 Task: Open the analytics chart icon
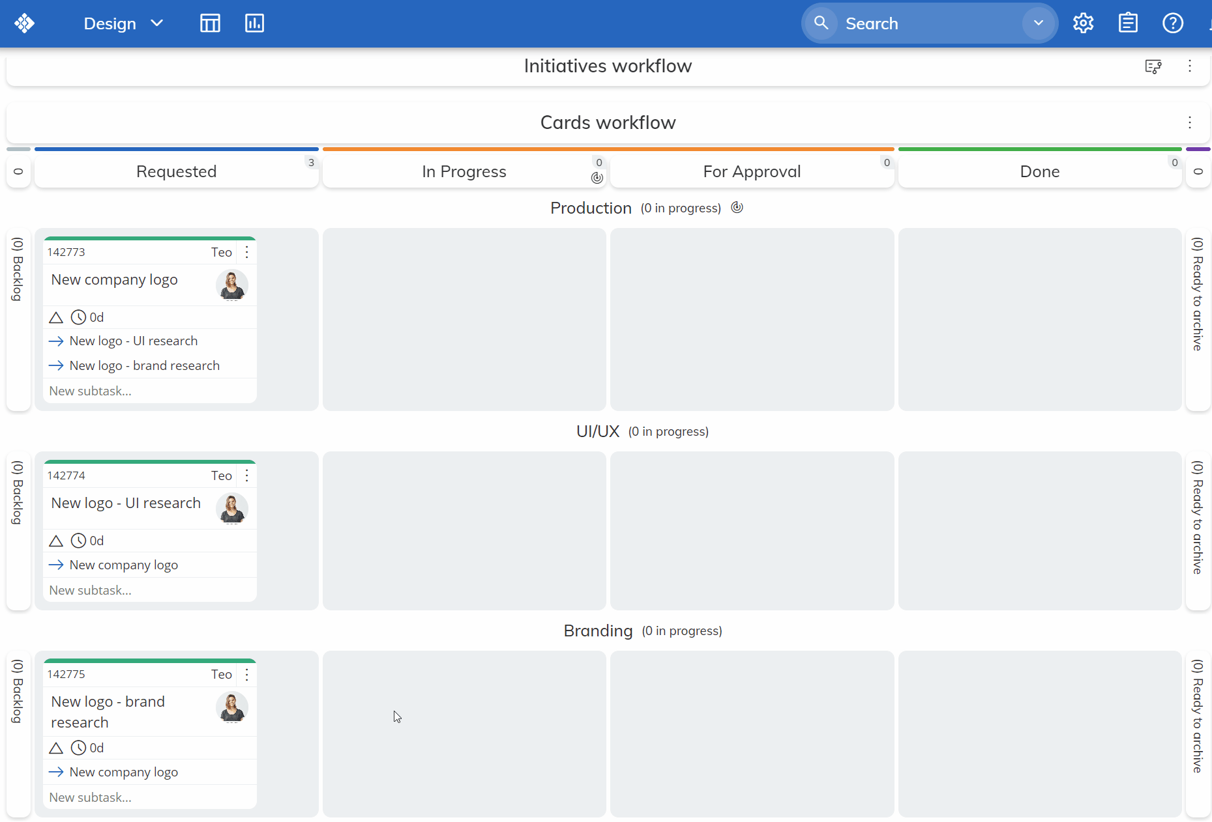click(254, 23)
